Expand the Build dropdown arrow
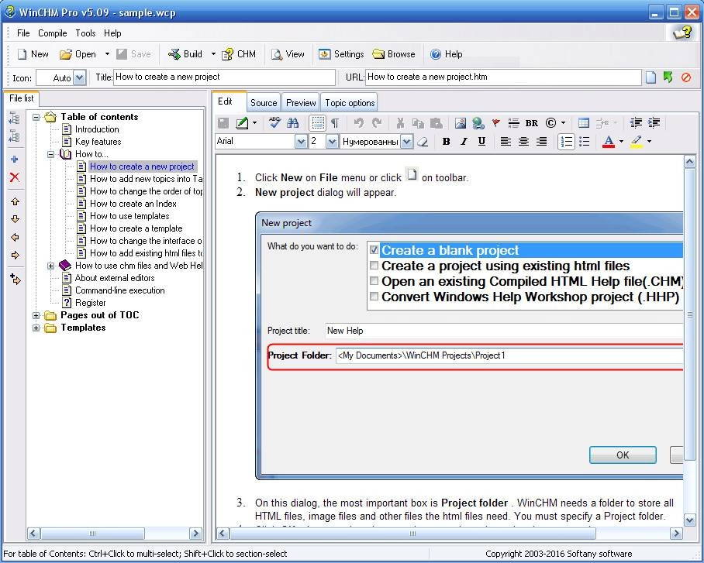Image resolution: width=704 pixels, height=563 pixels. tap(213, 54)
